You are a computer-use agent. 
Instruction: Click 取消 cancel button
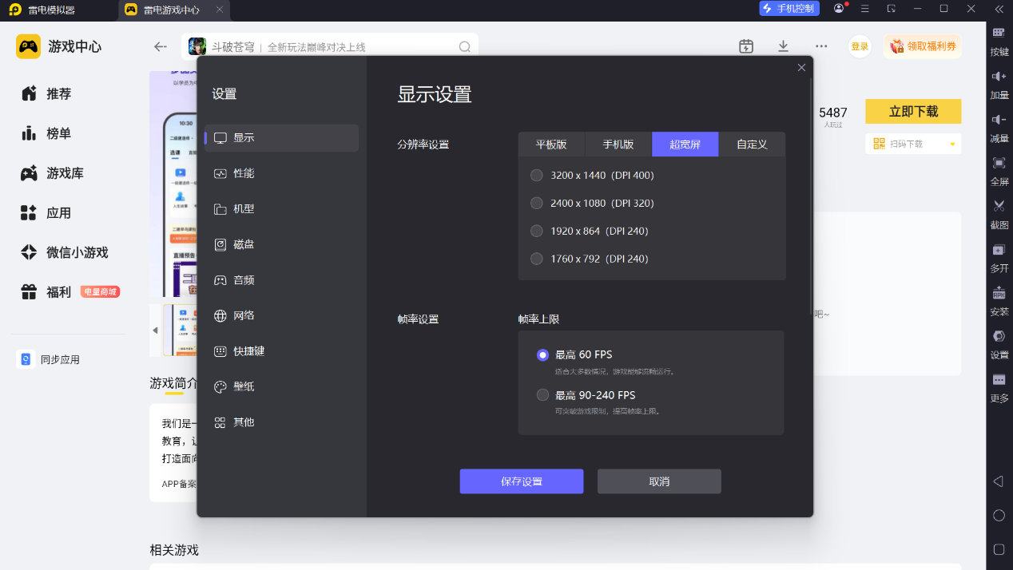coord(659,481)
